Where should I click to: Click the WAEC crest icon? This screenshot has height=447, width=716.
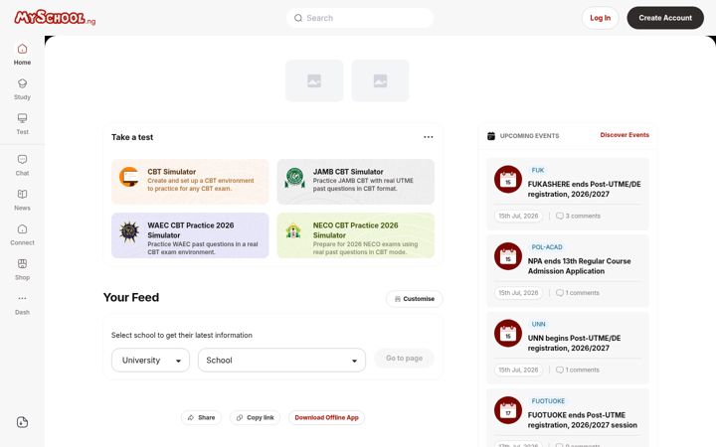tap(128, 231)
